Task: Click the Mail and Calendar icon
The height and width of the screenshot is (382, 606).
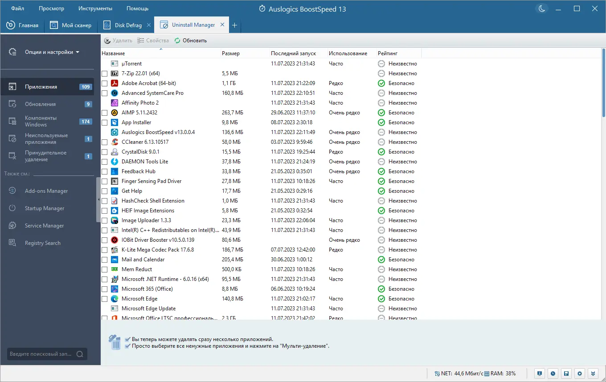Action: (x=114, y=260)
